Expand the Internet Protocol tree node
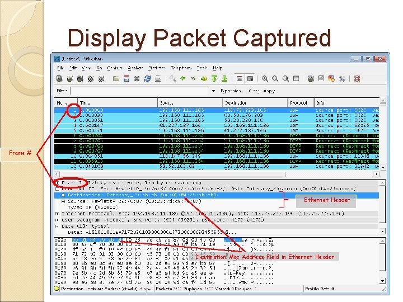Viewport: 403px width, 302px height. (x=57, y=214)
